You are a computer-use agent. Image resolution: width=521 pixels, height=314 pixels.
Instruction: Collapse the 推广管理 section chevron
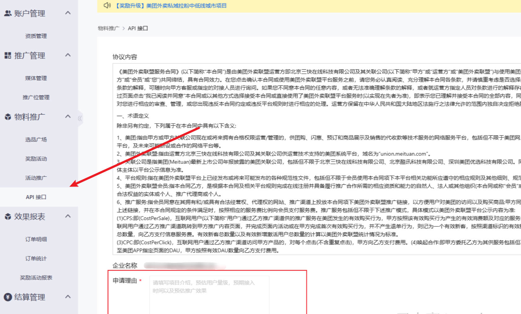click(68, 55)
